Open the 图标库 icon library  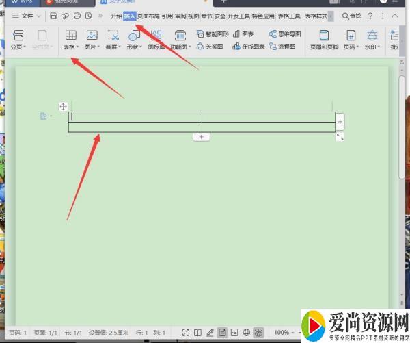tap(156, 40)
